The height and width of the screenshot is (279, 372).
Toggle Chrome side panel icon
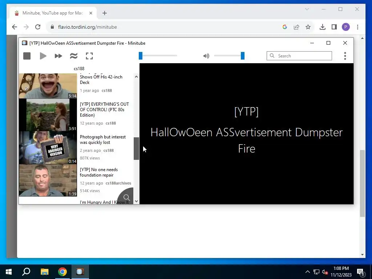tap(334, 27)
